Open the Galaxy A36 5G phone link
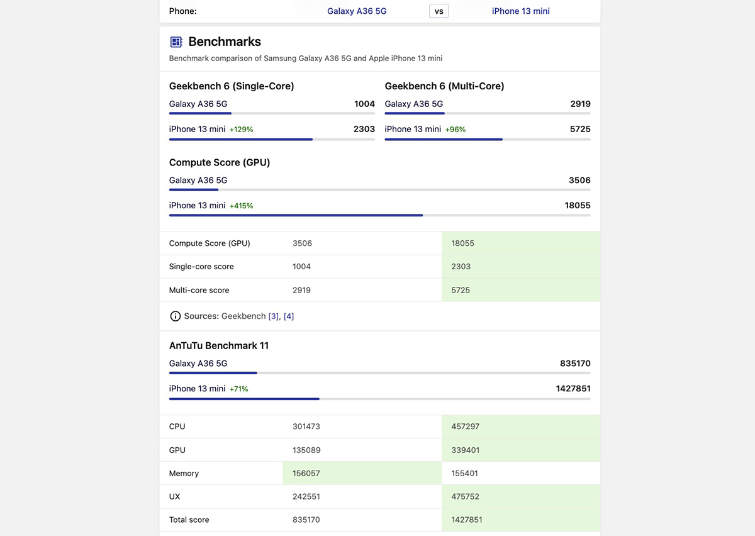755x536 pixels. tap(357, 11)
